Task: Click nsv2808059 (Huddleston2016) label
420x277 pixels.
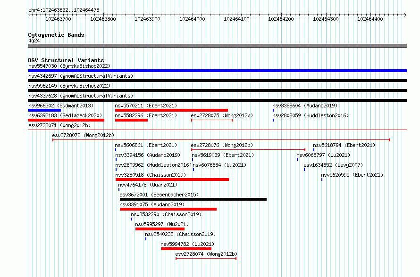Action: [x=311, y=115]
